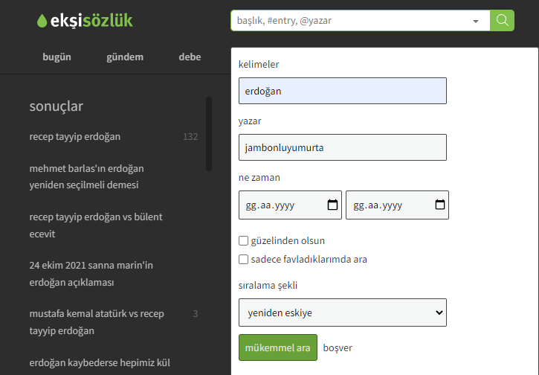Viewport: 539px width, 375px height.
Task: Click the kelimeler field containing erdoğan
Action: pos(343,91)
